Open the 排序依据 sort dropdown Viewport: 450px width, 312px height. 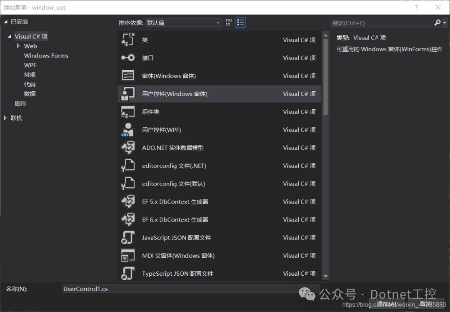(183, 23)
